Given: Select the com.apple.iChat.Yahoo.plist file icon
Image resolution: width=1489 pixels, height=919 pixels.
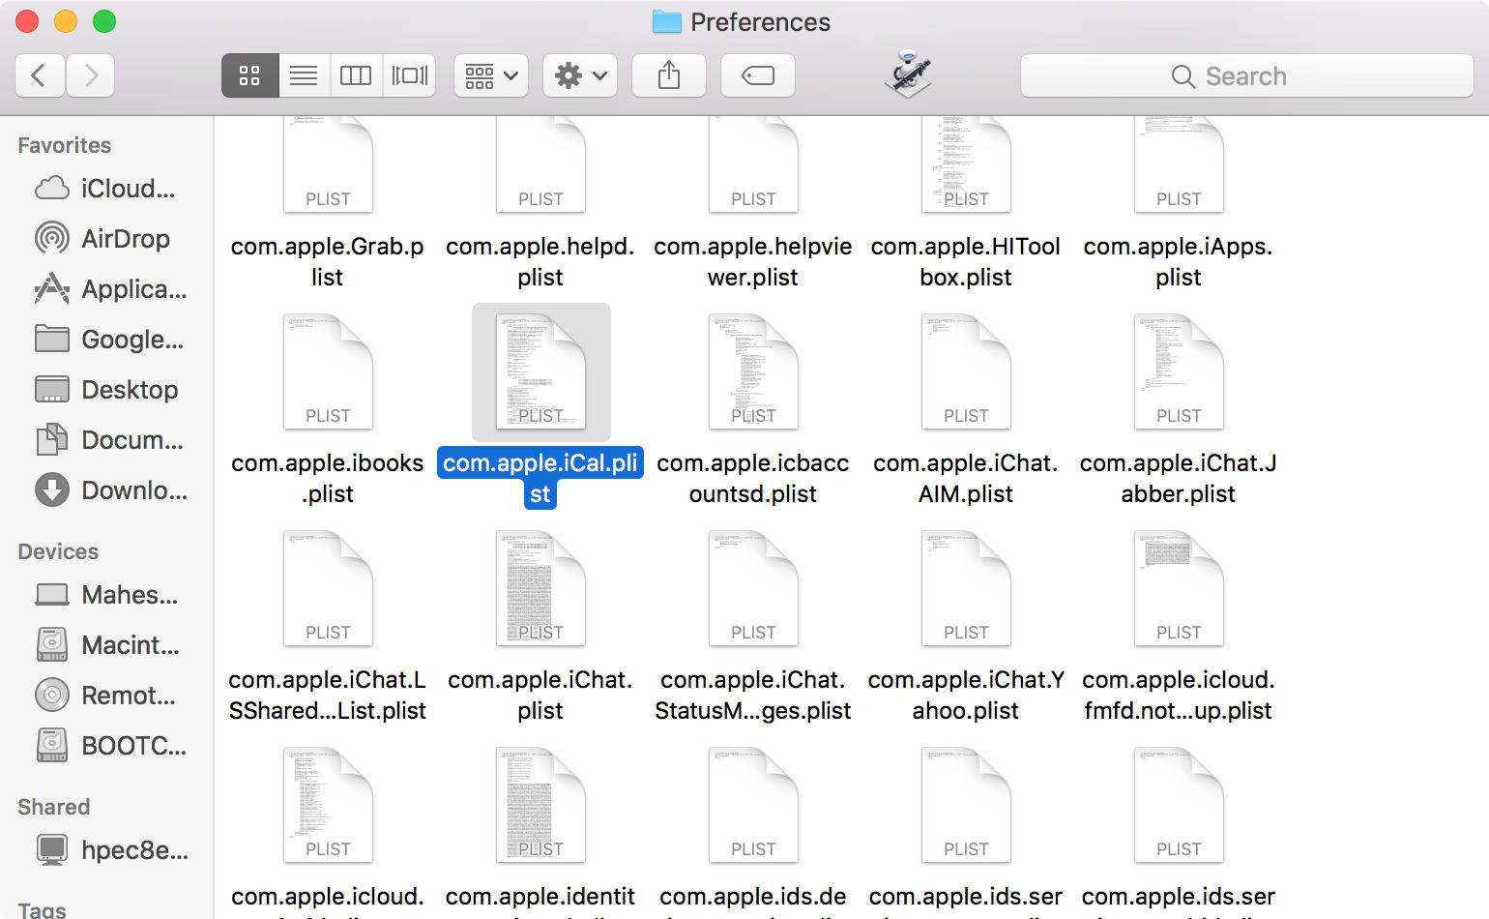Looking at the screenshot, I should (966, 588).
